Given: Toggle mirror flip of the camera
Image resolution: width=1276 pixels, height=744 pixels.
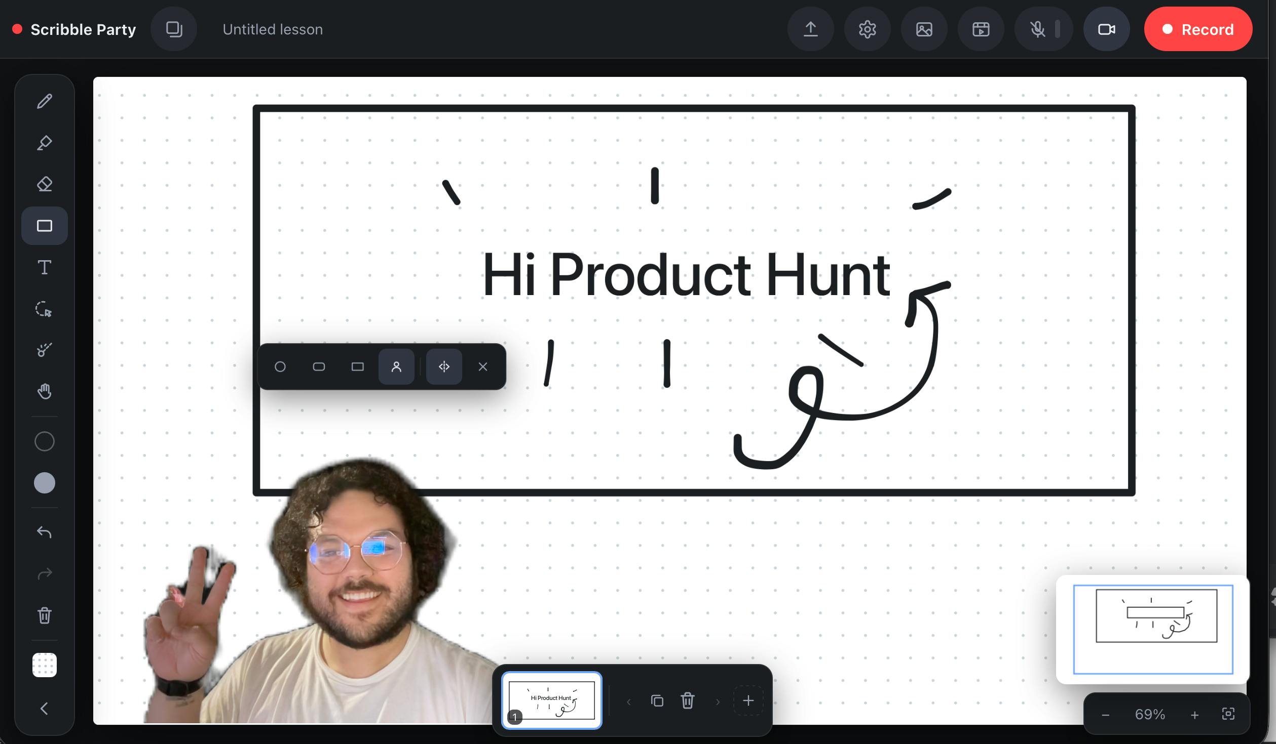Looking at the screenshot, I should [444, 367].
